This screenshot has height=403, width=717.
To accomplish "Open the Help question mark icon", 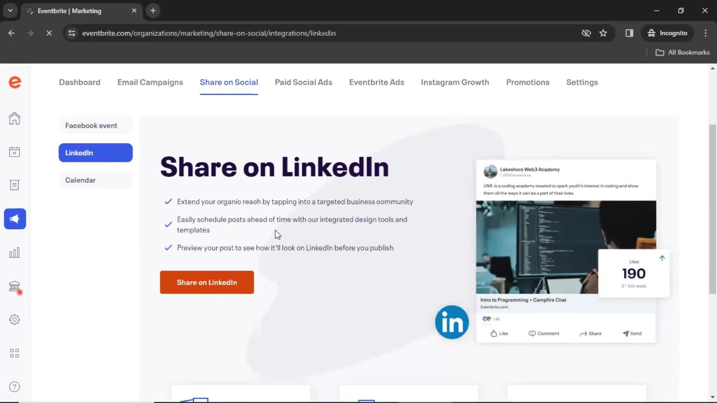I will click(x=15, y=387).
